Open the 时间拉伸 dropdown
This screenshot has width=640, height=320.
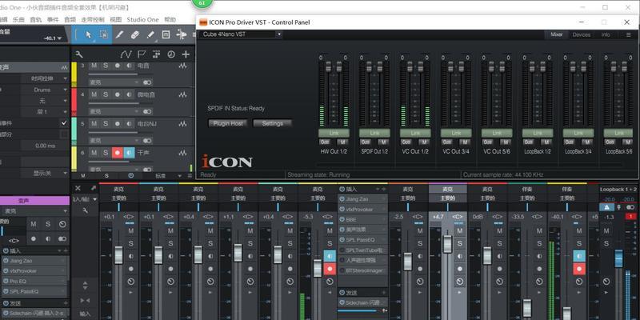pos(45,78)
